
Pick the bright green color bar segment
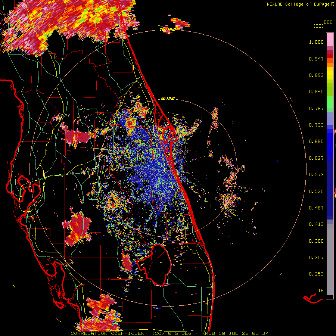330,102
